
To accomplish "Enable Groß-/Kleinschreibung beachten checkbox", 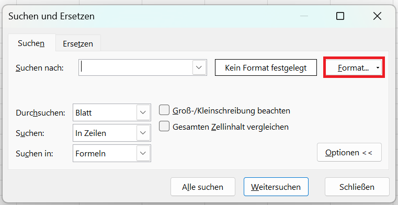I will (x=164, y=110).
